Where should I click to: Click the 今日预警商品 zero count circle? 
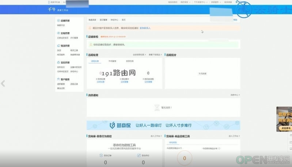click(185, 158)
